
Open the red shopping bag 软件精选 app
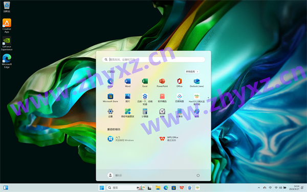click(x=162, y=98)
